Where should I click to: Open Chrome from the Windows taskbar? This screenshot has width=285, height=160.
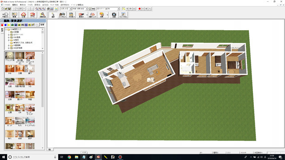pyautogui.click(x=69, y=157)
